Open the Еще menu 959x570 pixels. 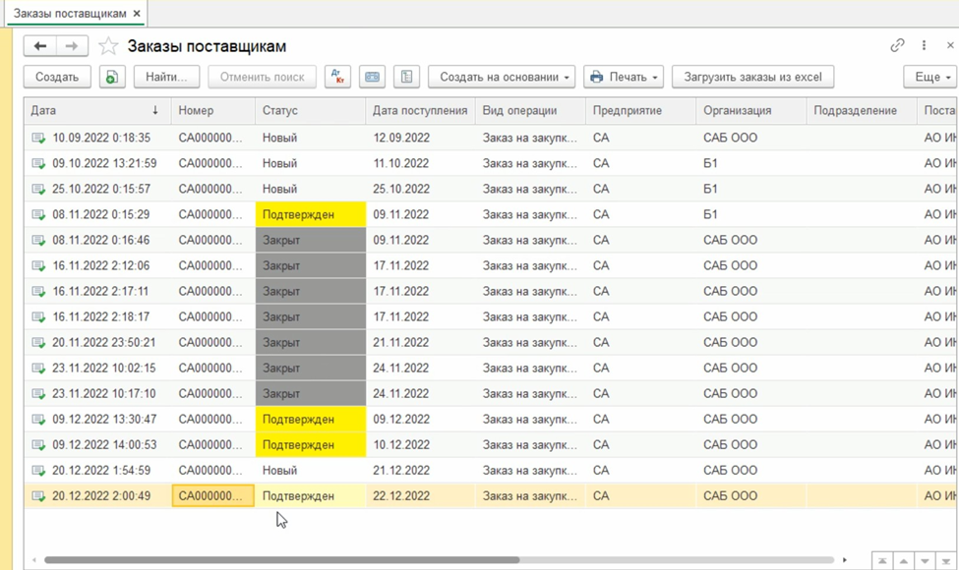point(930,77)
